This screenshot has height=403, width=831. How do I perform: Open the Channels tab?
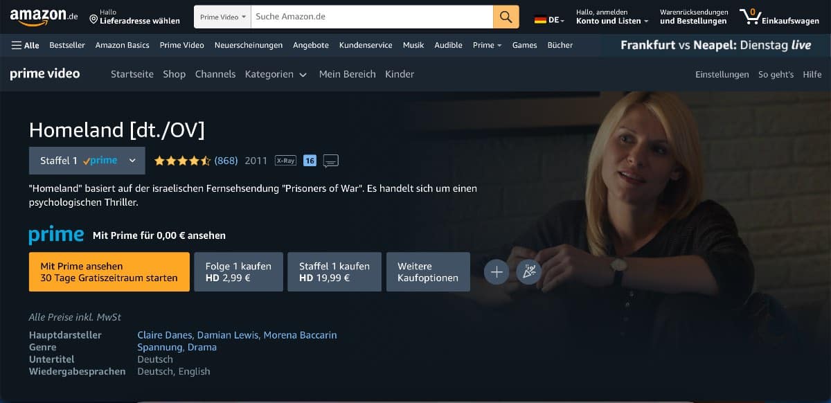tap(215, 74)
